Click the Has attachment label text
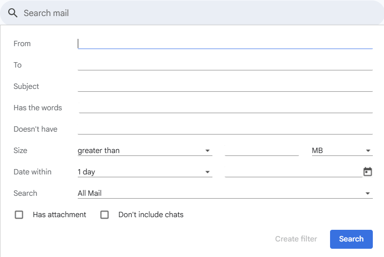The height and width of the screenshot is (257, 384). point(59,215)
